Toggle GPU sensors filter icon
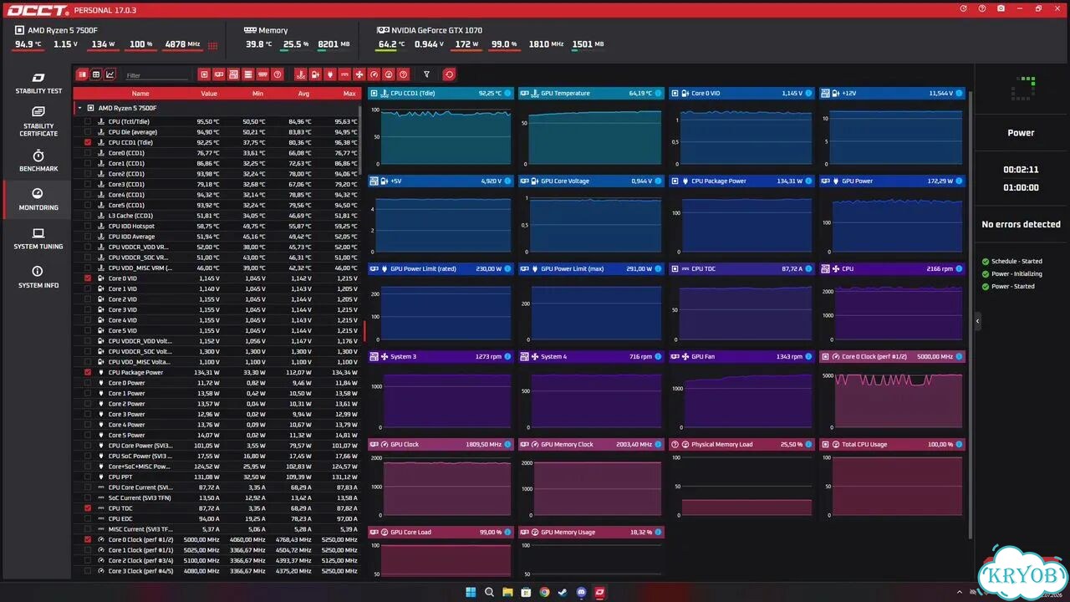Image resolution: width=1070 pixels, height=602 pixels. [x=219, y=74]
